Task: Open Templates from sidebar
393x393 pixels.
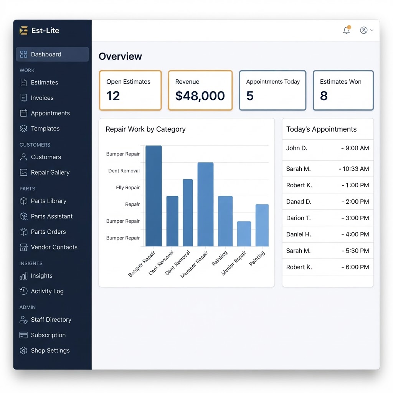Action: pyautogui.click(x=45, y=129)
